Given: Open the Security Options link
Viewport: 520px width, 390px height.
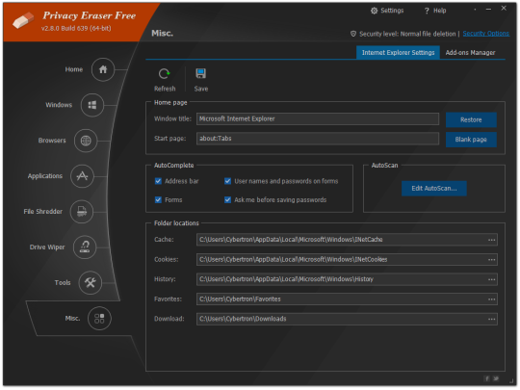Looking at the screenshot, I should point(486,34).
